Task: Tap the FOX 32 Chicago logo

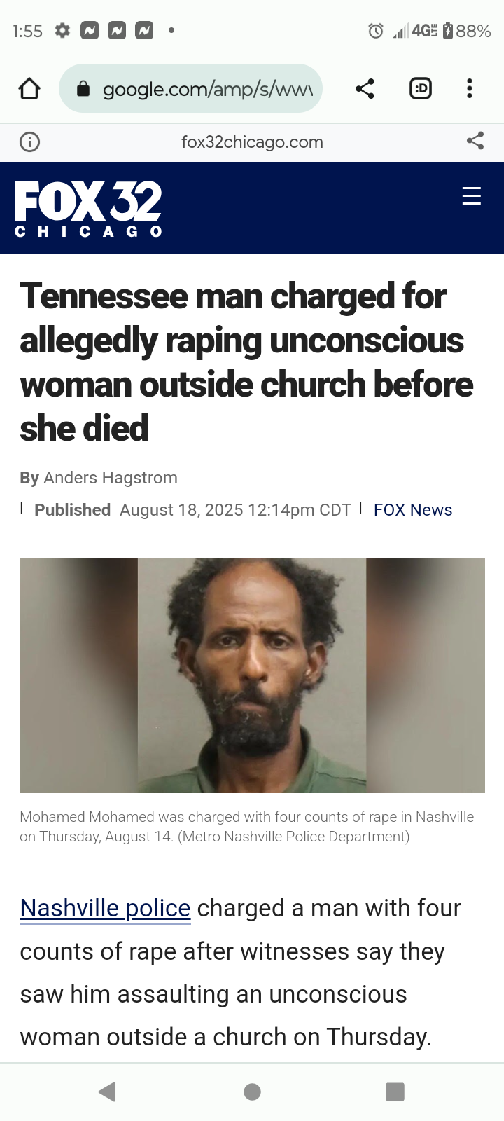Action: [88, 209]
